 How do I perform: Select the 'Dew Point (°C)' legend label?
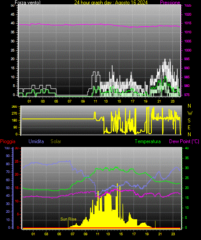pos(184,141)
